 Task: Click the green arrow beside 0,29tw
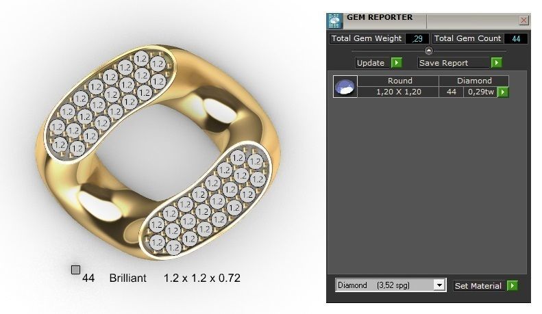pos(502,92)
